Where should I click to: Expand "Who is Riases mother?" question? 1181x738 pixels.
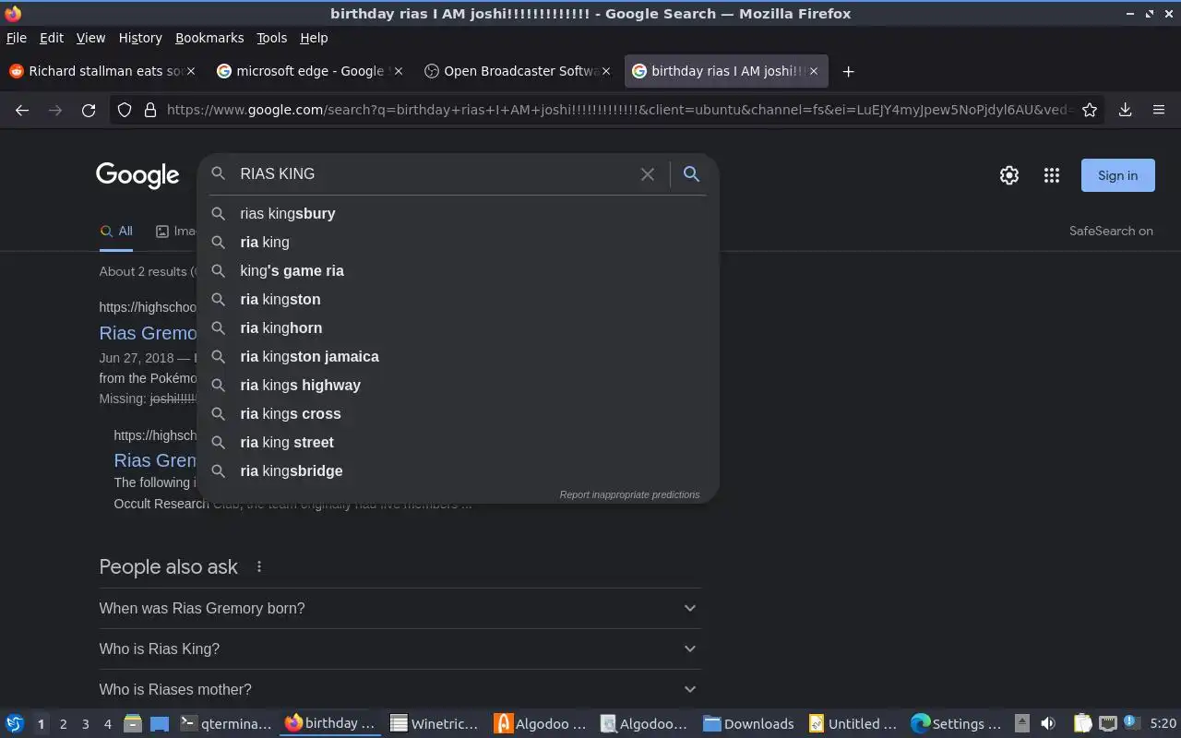(400, 689)
